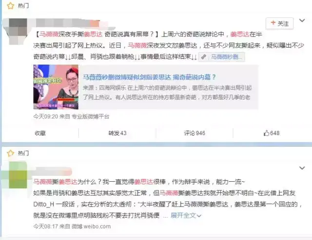
Task: Click pink 姜思达 keyword in second post's first line
Action: point(67,182)
